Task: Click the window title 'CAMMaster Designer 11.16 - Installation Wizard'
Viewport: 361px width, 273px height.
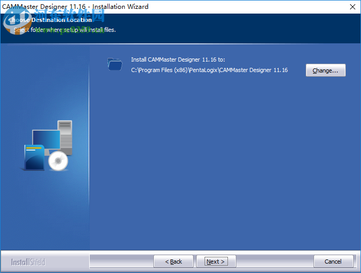Action: [75, 7]
